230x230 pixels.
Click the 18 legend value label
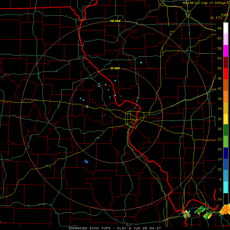point(220,149)
